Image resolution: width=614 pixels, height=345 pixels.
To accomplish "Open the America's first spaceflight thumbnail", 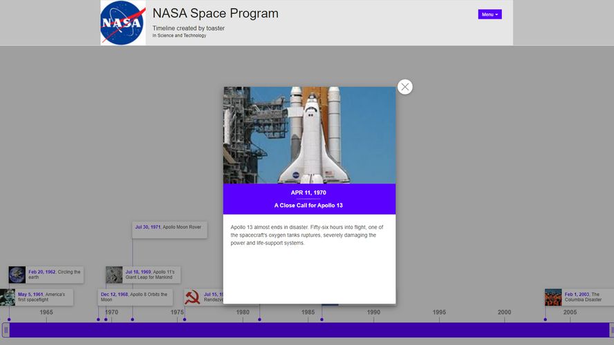I will coord(8,297).
